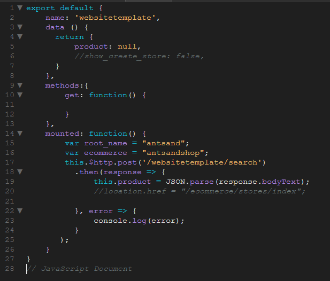Click the word 'export' on line 1
This screenshot has height=281, width=330.
[x=41, y=8]
